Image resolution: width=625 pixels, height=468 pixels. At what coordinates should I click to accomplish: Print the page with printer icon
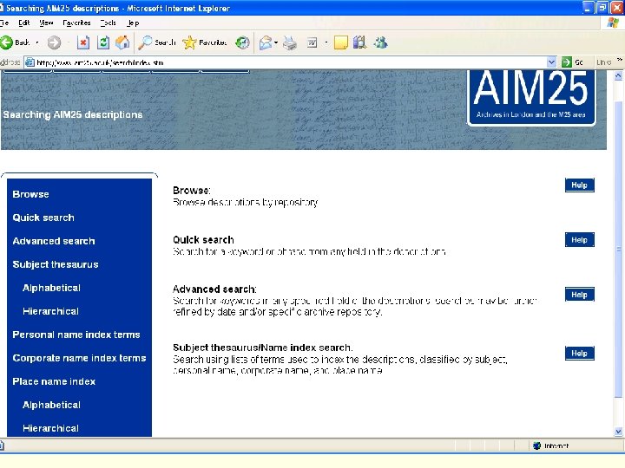pyautogui.click(x=290, y=42)
